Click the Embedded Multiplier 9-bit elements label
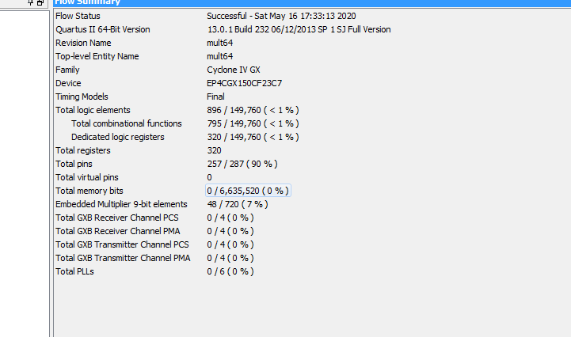The image size is (571, 337). coord(121,205)
